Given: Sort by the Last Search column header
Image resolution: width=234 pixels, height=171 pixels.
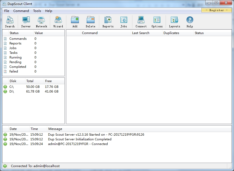Looking at the screenshot, I should click(147, 33).
